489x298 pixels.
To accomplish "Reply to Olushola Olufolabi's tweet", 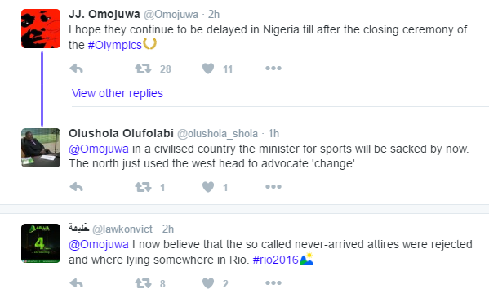I will tap(76, 187).
